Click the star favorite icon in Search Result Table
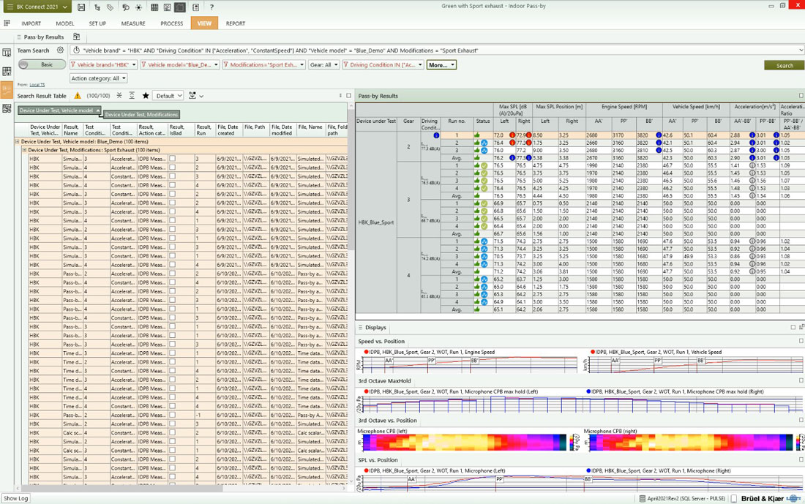This screenshot has height=504, width=805. pyautogui.click(x=146, y=96)
